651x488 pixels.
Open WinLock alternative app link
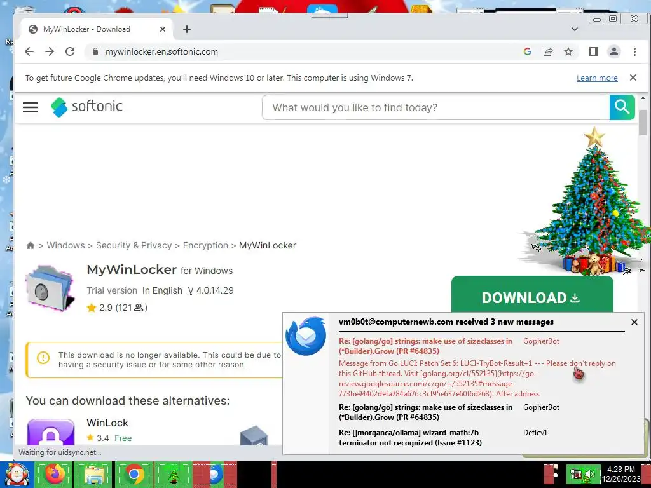tap(107, 423)
